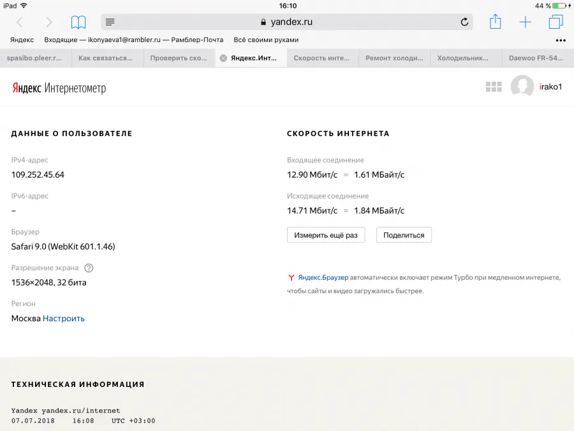Open reader view icon in address bar

point(110,22)
